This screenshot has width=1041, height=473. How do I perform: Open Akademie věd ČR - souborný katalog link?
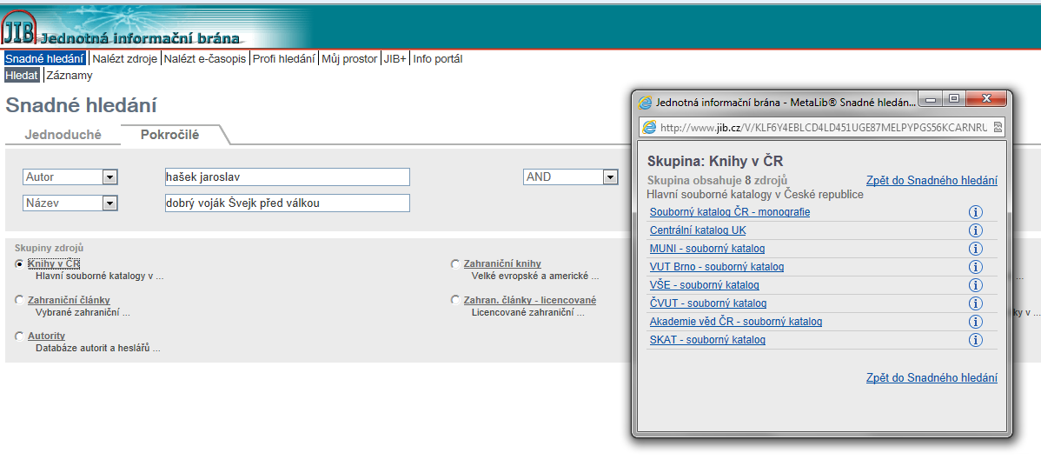(x=736, y=322)
